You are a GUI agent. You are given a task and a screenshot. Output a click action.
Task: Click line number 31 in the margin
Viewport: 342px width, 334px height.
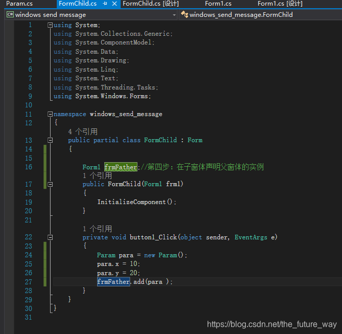point(29,317)
